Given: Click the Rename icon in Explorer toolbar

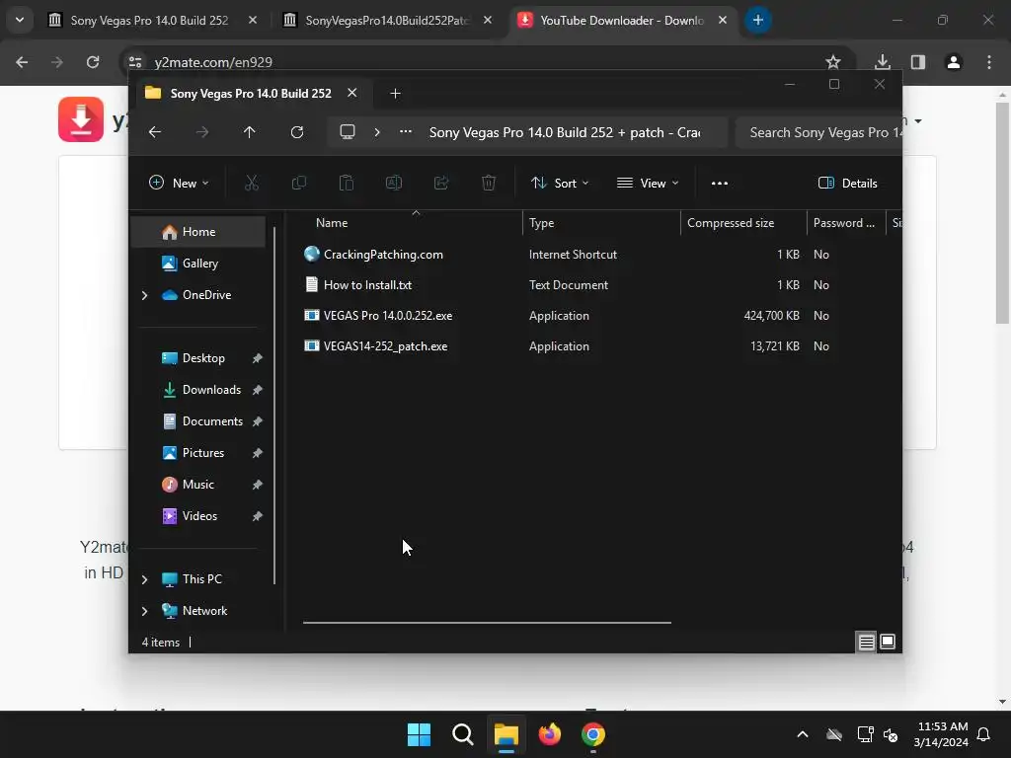Looking at the screenshot, I should tap(393, 183).
